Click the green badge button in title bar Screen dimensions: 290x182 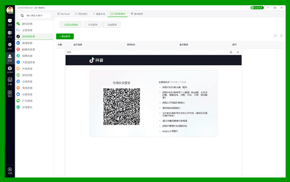(256, 7)
